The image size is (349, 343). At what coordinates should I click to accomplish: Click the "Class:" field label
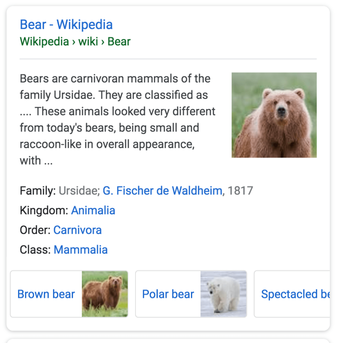tap(35, 250)
